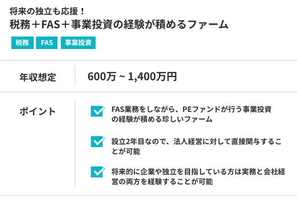The height and width of the screenshot is (208, 297).
Task: Select the teal FAS tag
Action: pos(47,43)
